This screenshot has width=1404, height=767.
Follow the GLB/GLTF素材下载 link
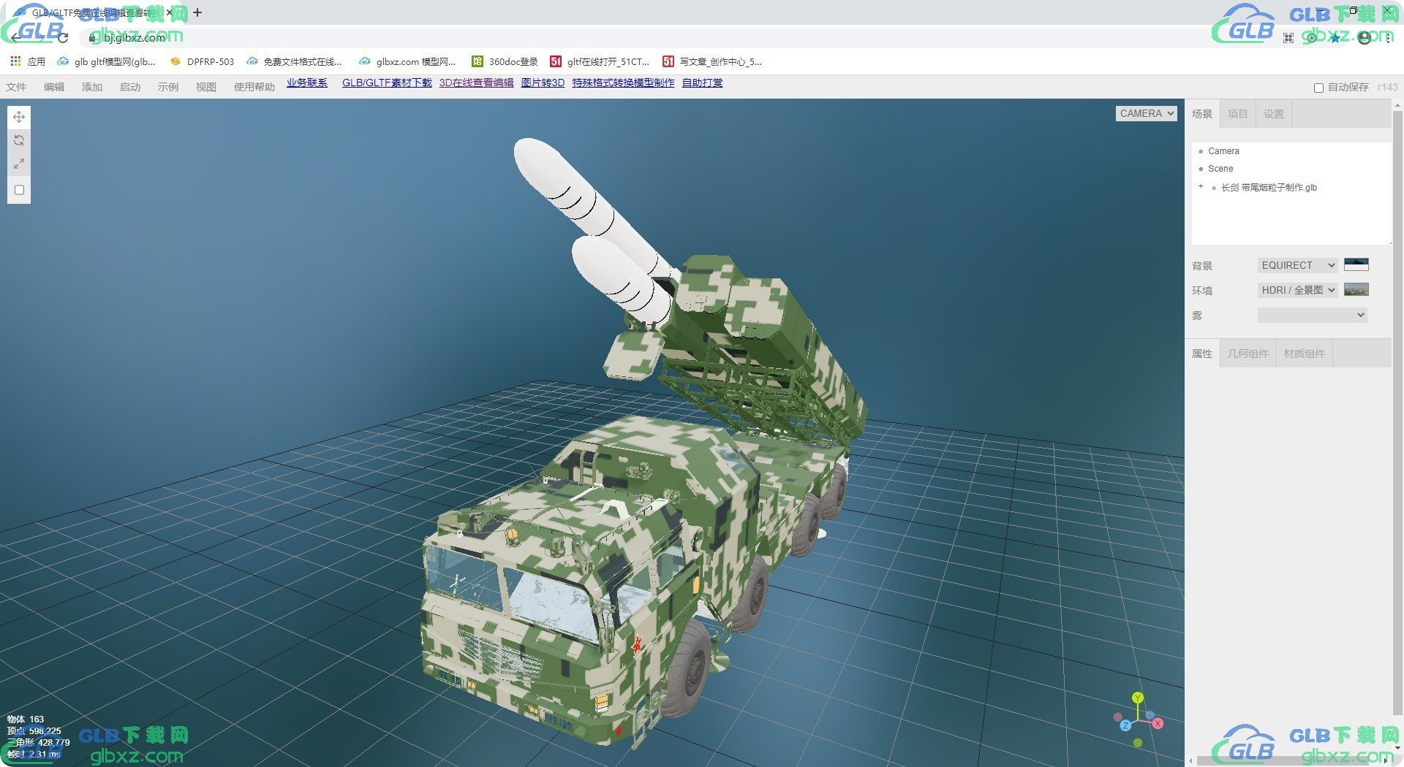387,83
